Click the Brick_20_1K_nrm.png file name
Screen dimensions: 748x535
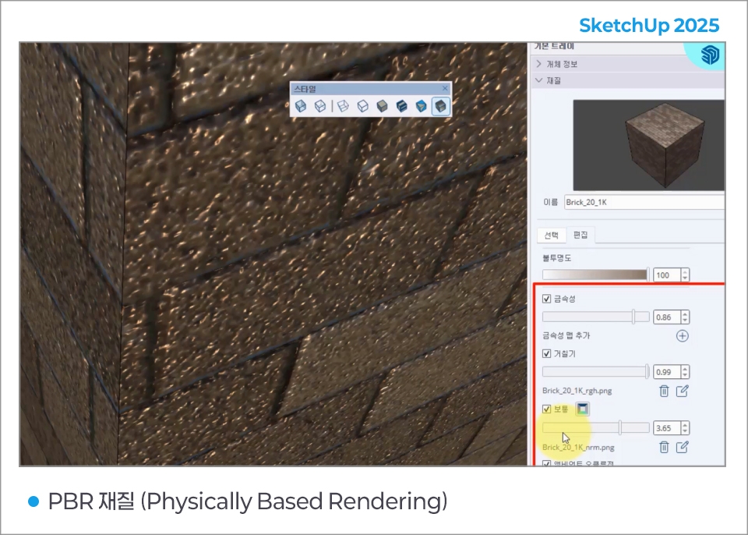[x=578, y=448]
